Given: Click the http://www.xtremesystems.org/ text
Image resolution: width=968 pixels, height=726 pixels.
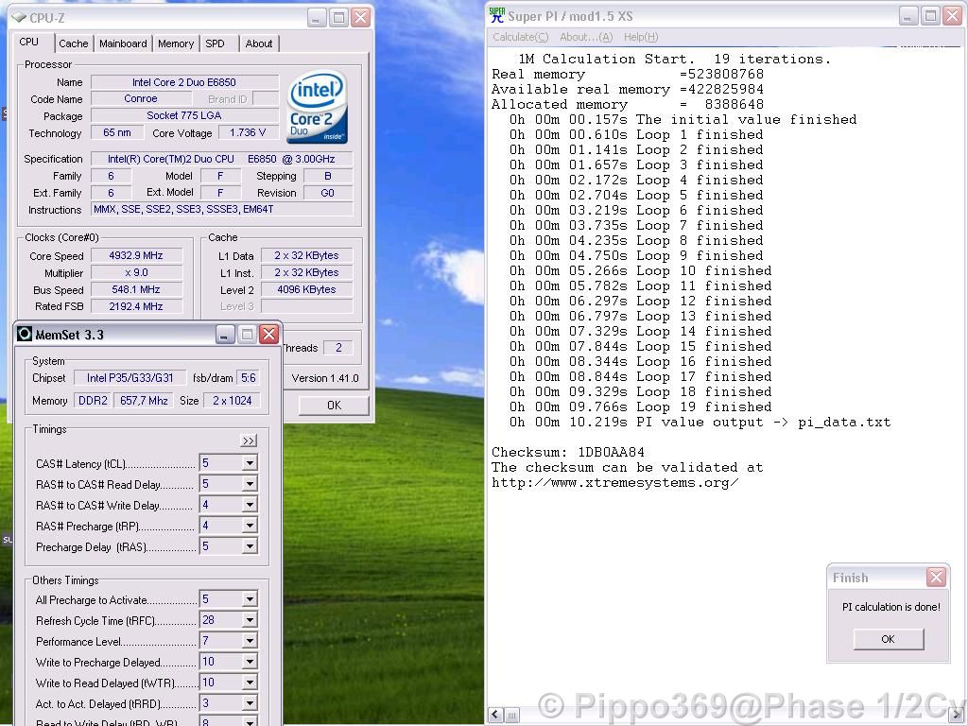Looking at the screenshot, I should tap(614, 483).
